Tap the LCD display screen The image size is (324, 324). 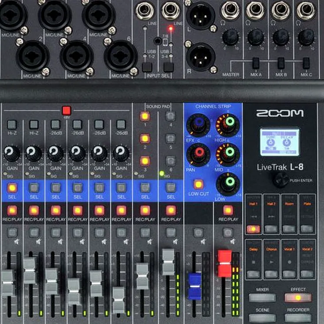279,142
